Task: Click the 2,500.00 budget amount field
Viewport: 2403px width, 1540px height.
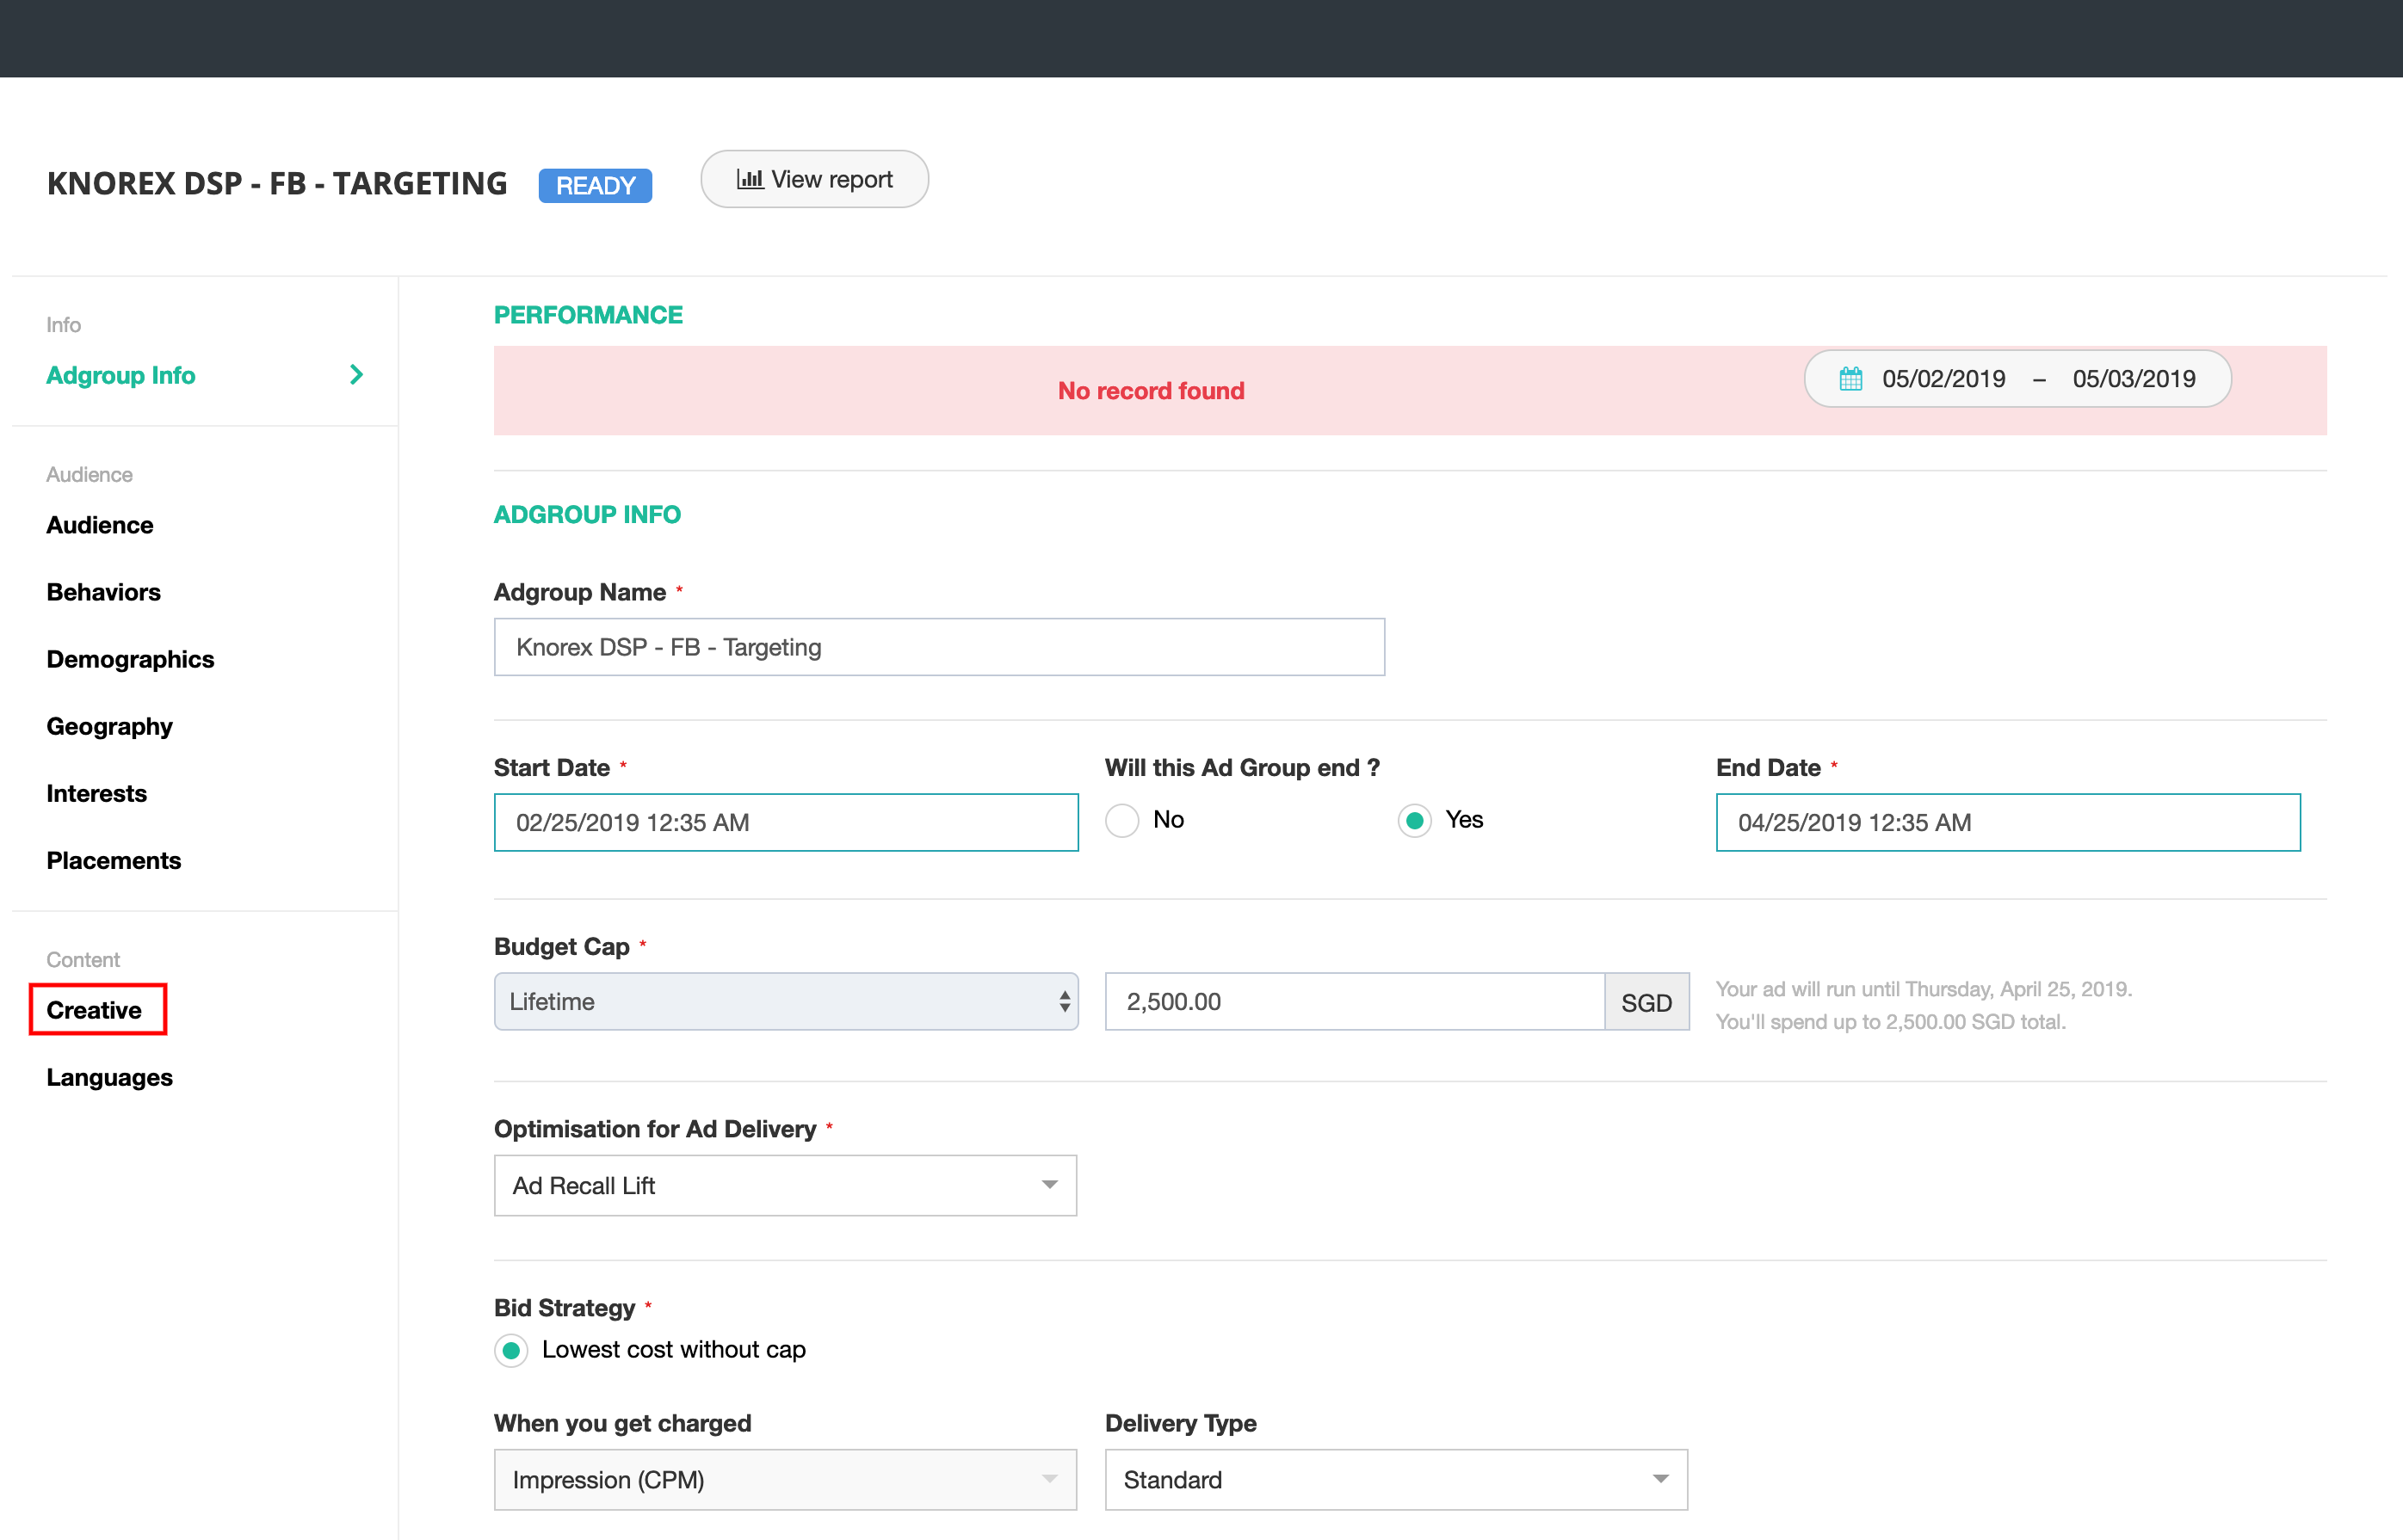Action: pyautogui.click(x=1355, y=1001)
